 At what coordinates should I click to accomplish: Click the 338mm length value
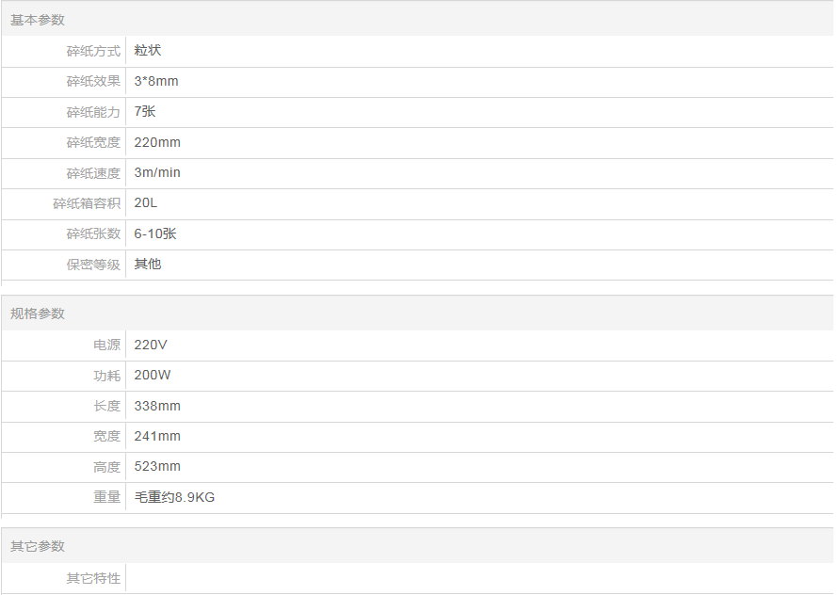[x=157, y=406]
